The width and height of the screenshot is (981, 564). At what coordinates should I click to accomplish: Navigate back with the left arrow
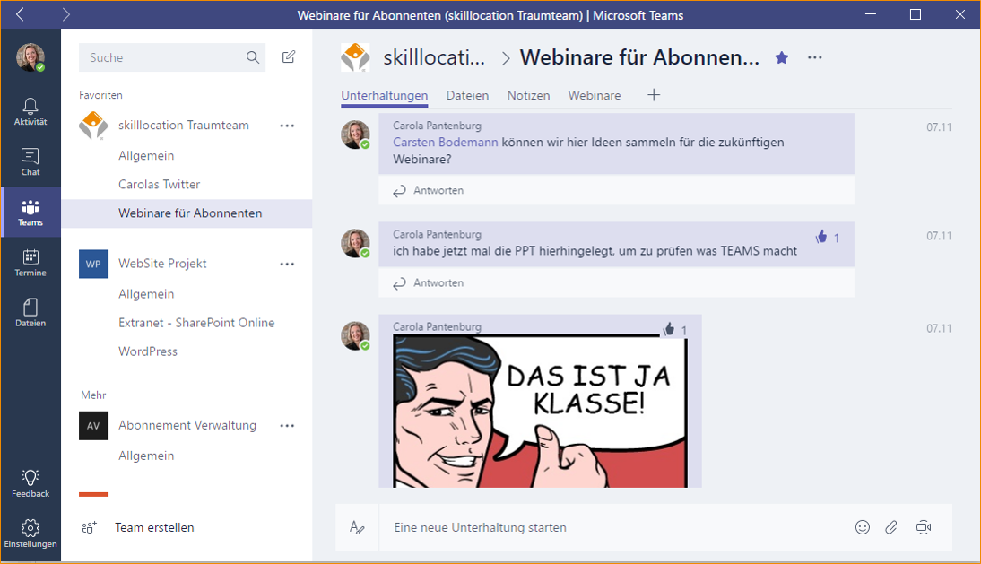point(20,14)
